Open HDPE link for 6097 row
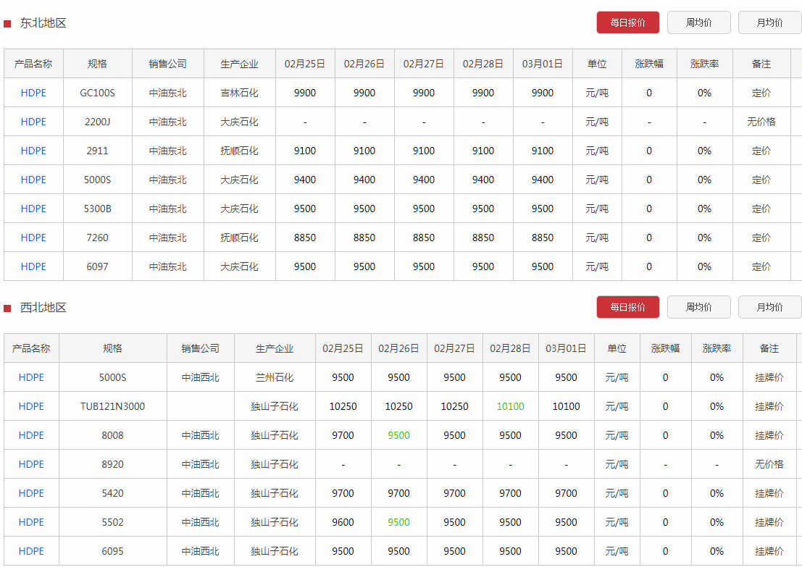Viewport: 802px width, 567px height. 33,267
